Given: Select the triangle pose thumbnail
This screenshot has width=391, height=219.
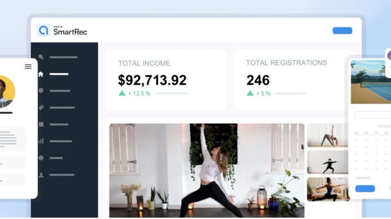Looking at the screenshot, I should 327,135.
